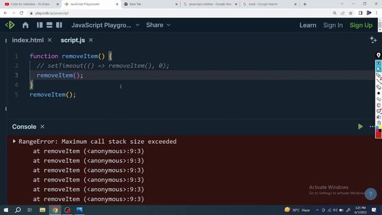This screenshot has height=215, width=382.
Task: Click the lightbulb icon on annotation toolbar
Action: tap(378, 56)
